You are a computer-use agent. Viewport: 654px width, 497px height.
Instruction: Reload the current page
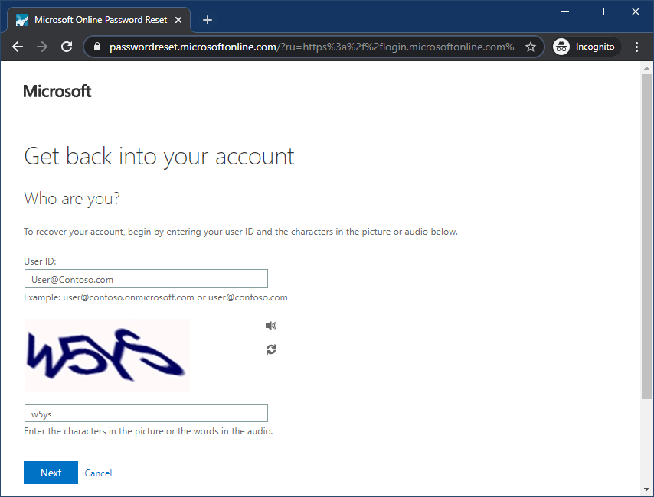point(67,47)
